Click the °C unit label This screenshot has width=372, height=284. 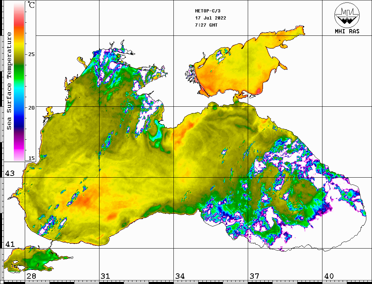click(x=31, y=5)
